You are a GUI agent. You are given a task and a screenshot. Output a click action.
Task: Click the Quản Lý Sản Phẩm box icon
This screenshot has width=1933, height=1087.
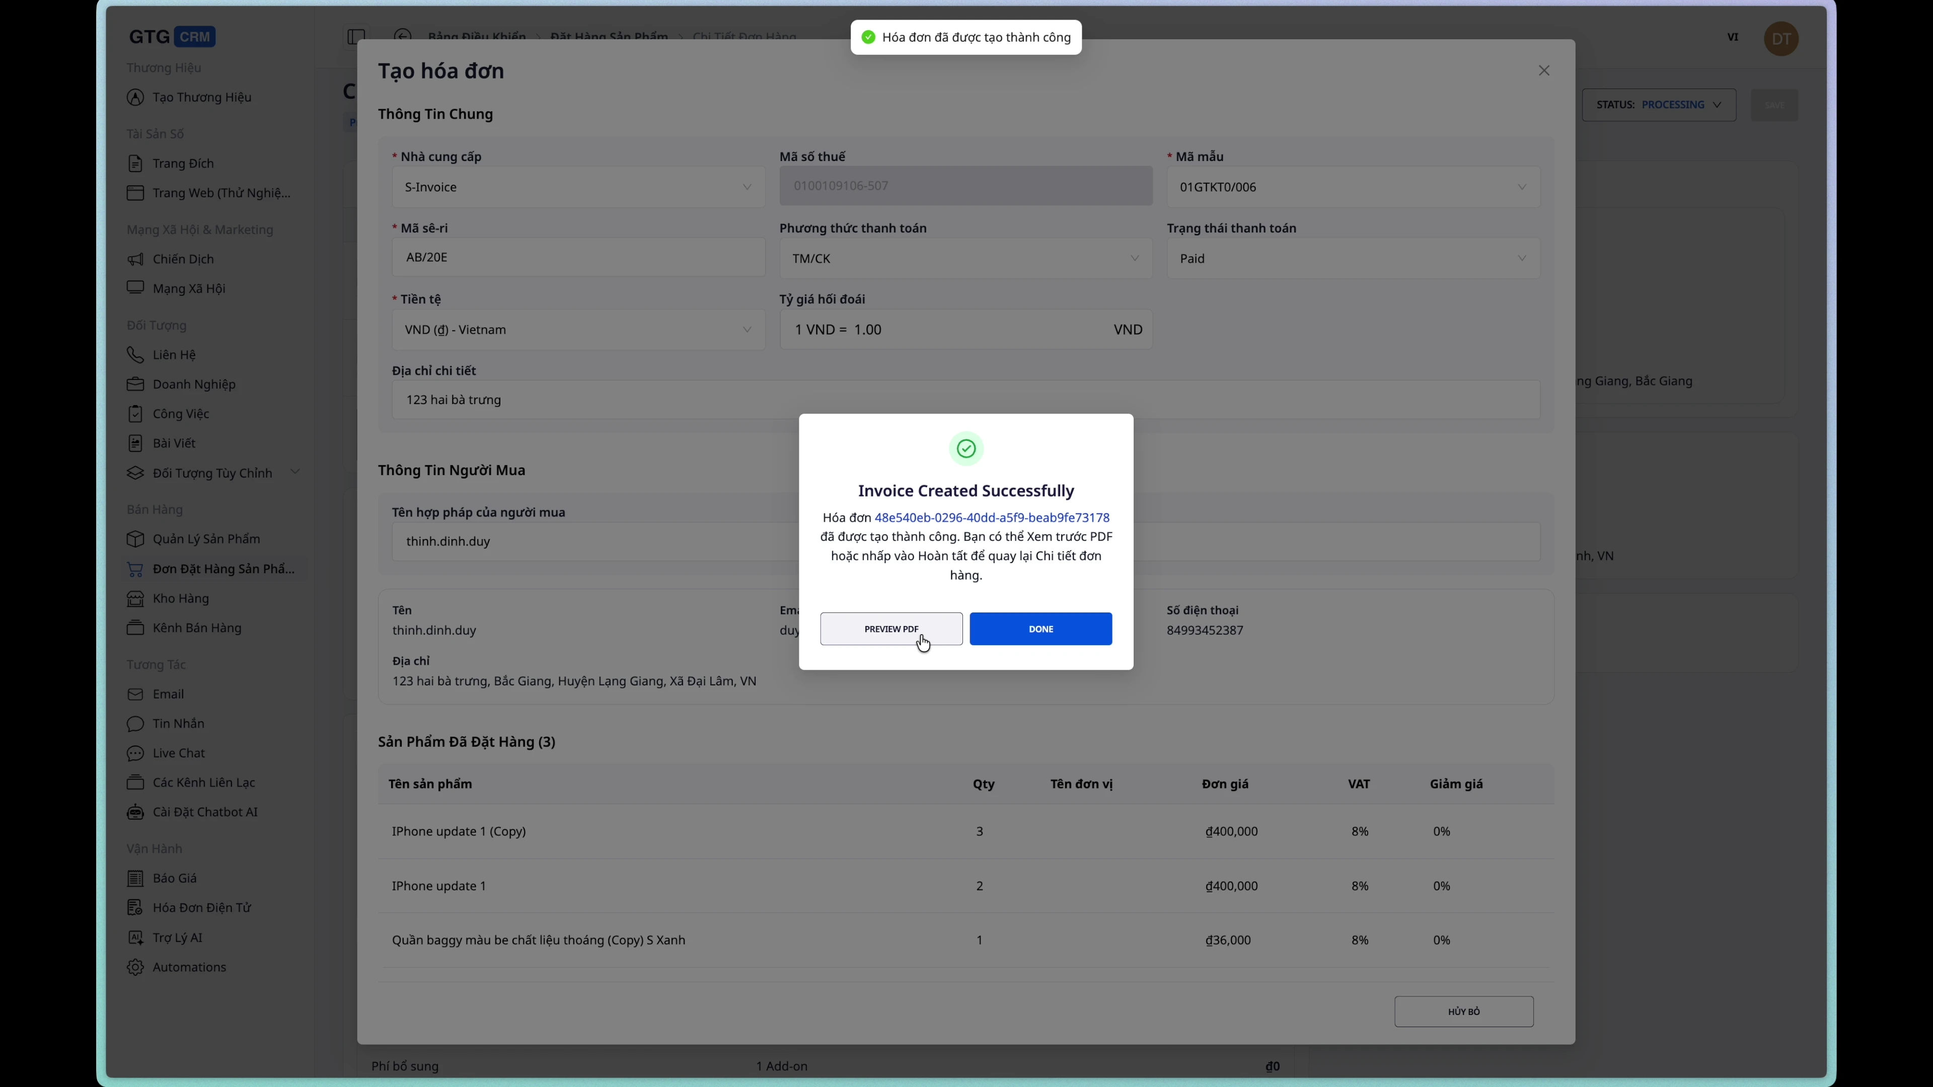tap(136, 538)
